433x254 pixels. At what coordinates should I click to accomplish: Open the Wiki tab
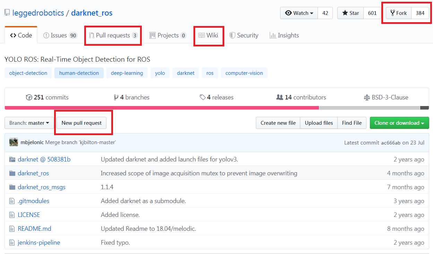(x=208, y=35)
